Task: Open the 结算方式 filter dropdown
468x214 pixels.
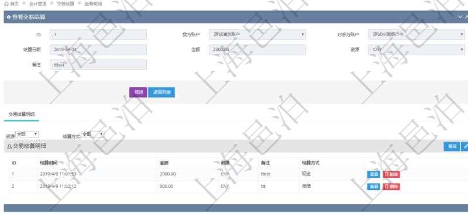Action: (92, 134)
